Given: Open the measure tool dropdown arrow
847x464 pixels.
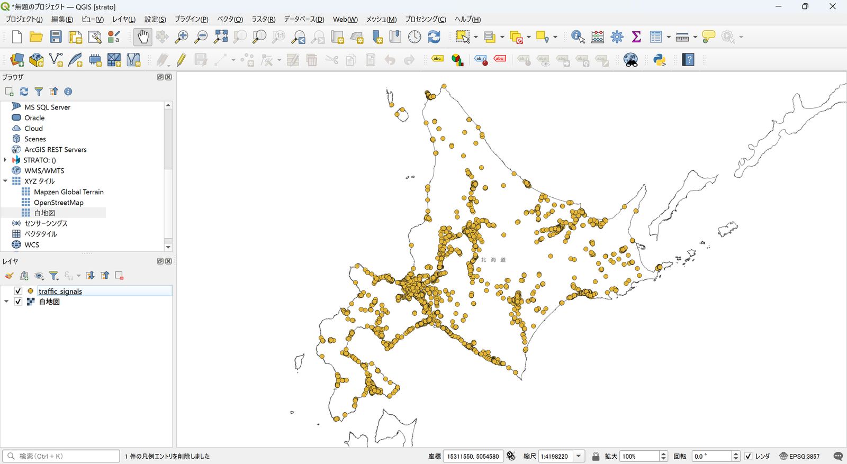Looking at the screenshot, I should click(x=695, y=37).
